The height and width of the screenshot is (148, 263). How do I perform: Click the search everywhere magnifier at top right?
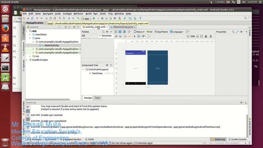pyautogui.click(x=246, y=18)
